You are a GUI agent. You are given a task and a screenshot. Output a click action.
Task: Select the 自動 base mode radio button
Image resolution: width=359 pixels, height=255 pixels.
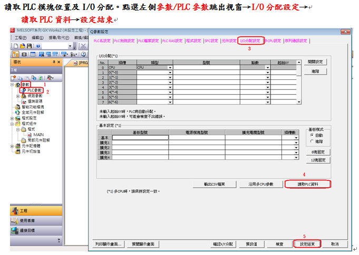click(x=312, y=135)
